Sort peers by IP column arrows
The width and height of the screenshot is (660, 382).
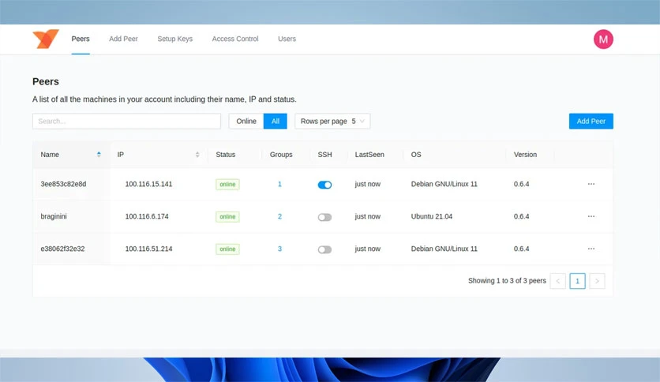[x=197, y=155]
